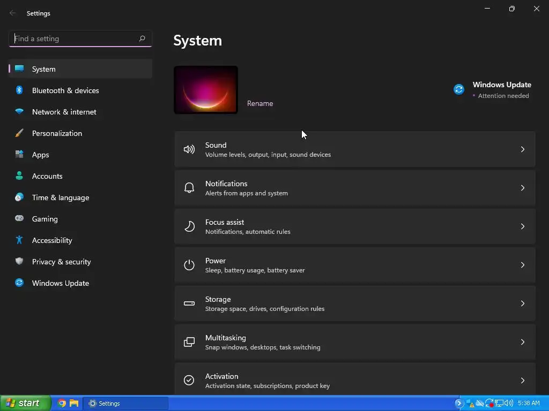Expand the Sound row chevron
The image size is (549, 411).
[522, 150]
